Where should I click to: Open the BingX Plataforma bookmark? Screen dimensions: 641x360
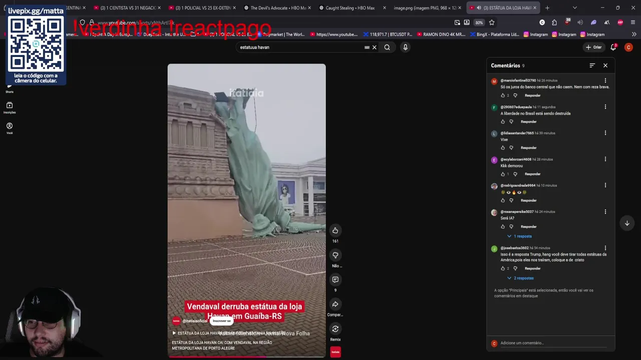(494, 34)
